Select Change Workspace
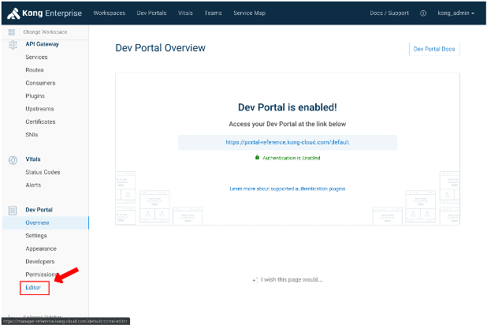Screen dimensions: 487x325 click(45, 32)
